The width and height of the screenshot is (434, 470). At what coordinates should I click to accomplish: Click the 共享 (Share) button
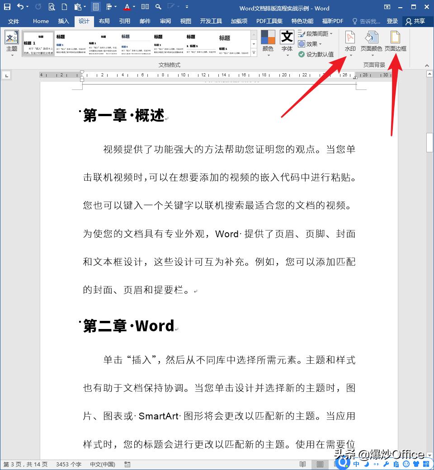tap(419, 21)
